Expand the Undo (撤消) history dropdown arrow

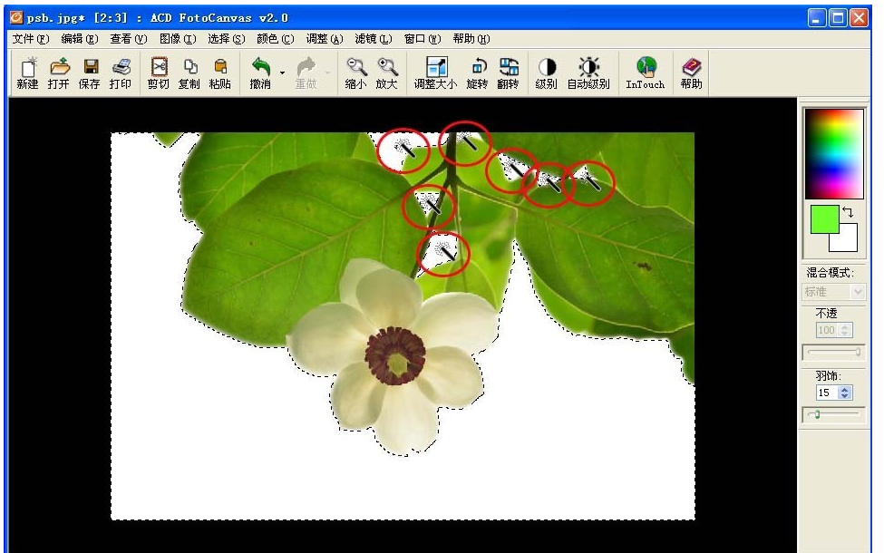coord(282,73)
